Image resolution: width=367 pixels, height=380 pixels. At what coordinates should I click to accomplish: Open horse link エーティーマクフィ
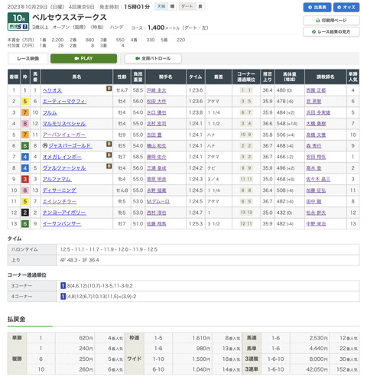[x=64, y=102]
